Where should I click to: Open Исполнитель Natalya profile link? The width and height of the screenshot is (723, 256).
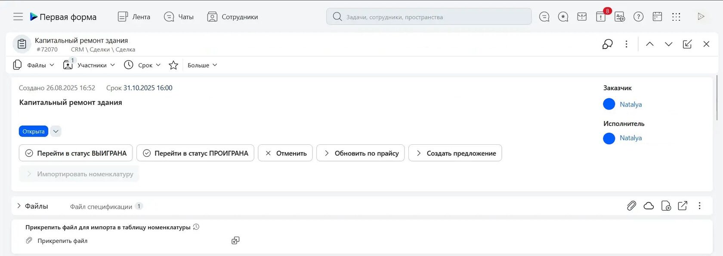point(630,138)
